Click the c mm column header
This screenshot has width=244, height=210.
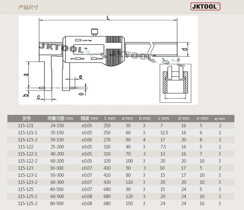click(x=164, y=118)
